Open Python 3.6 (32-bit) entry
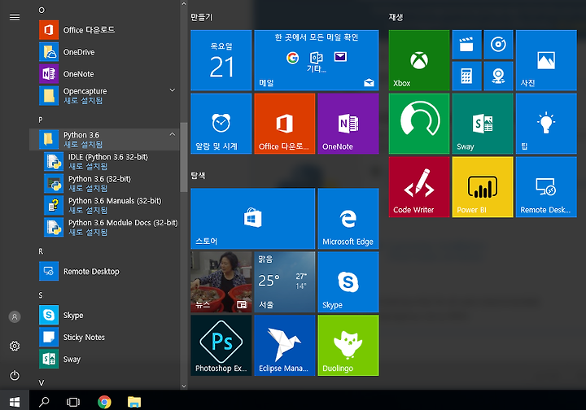The image size is (586, 410). pyautogui.click(x=104, y=183)
